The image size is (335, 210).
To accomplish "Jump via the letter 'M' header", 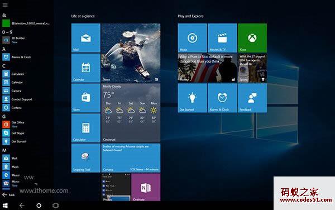I will pyautogui.click(x=4, y=150).
